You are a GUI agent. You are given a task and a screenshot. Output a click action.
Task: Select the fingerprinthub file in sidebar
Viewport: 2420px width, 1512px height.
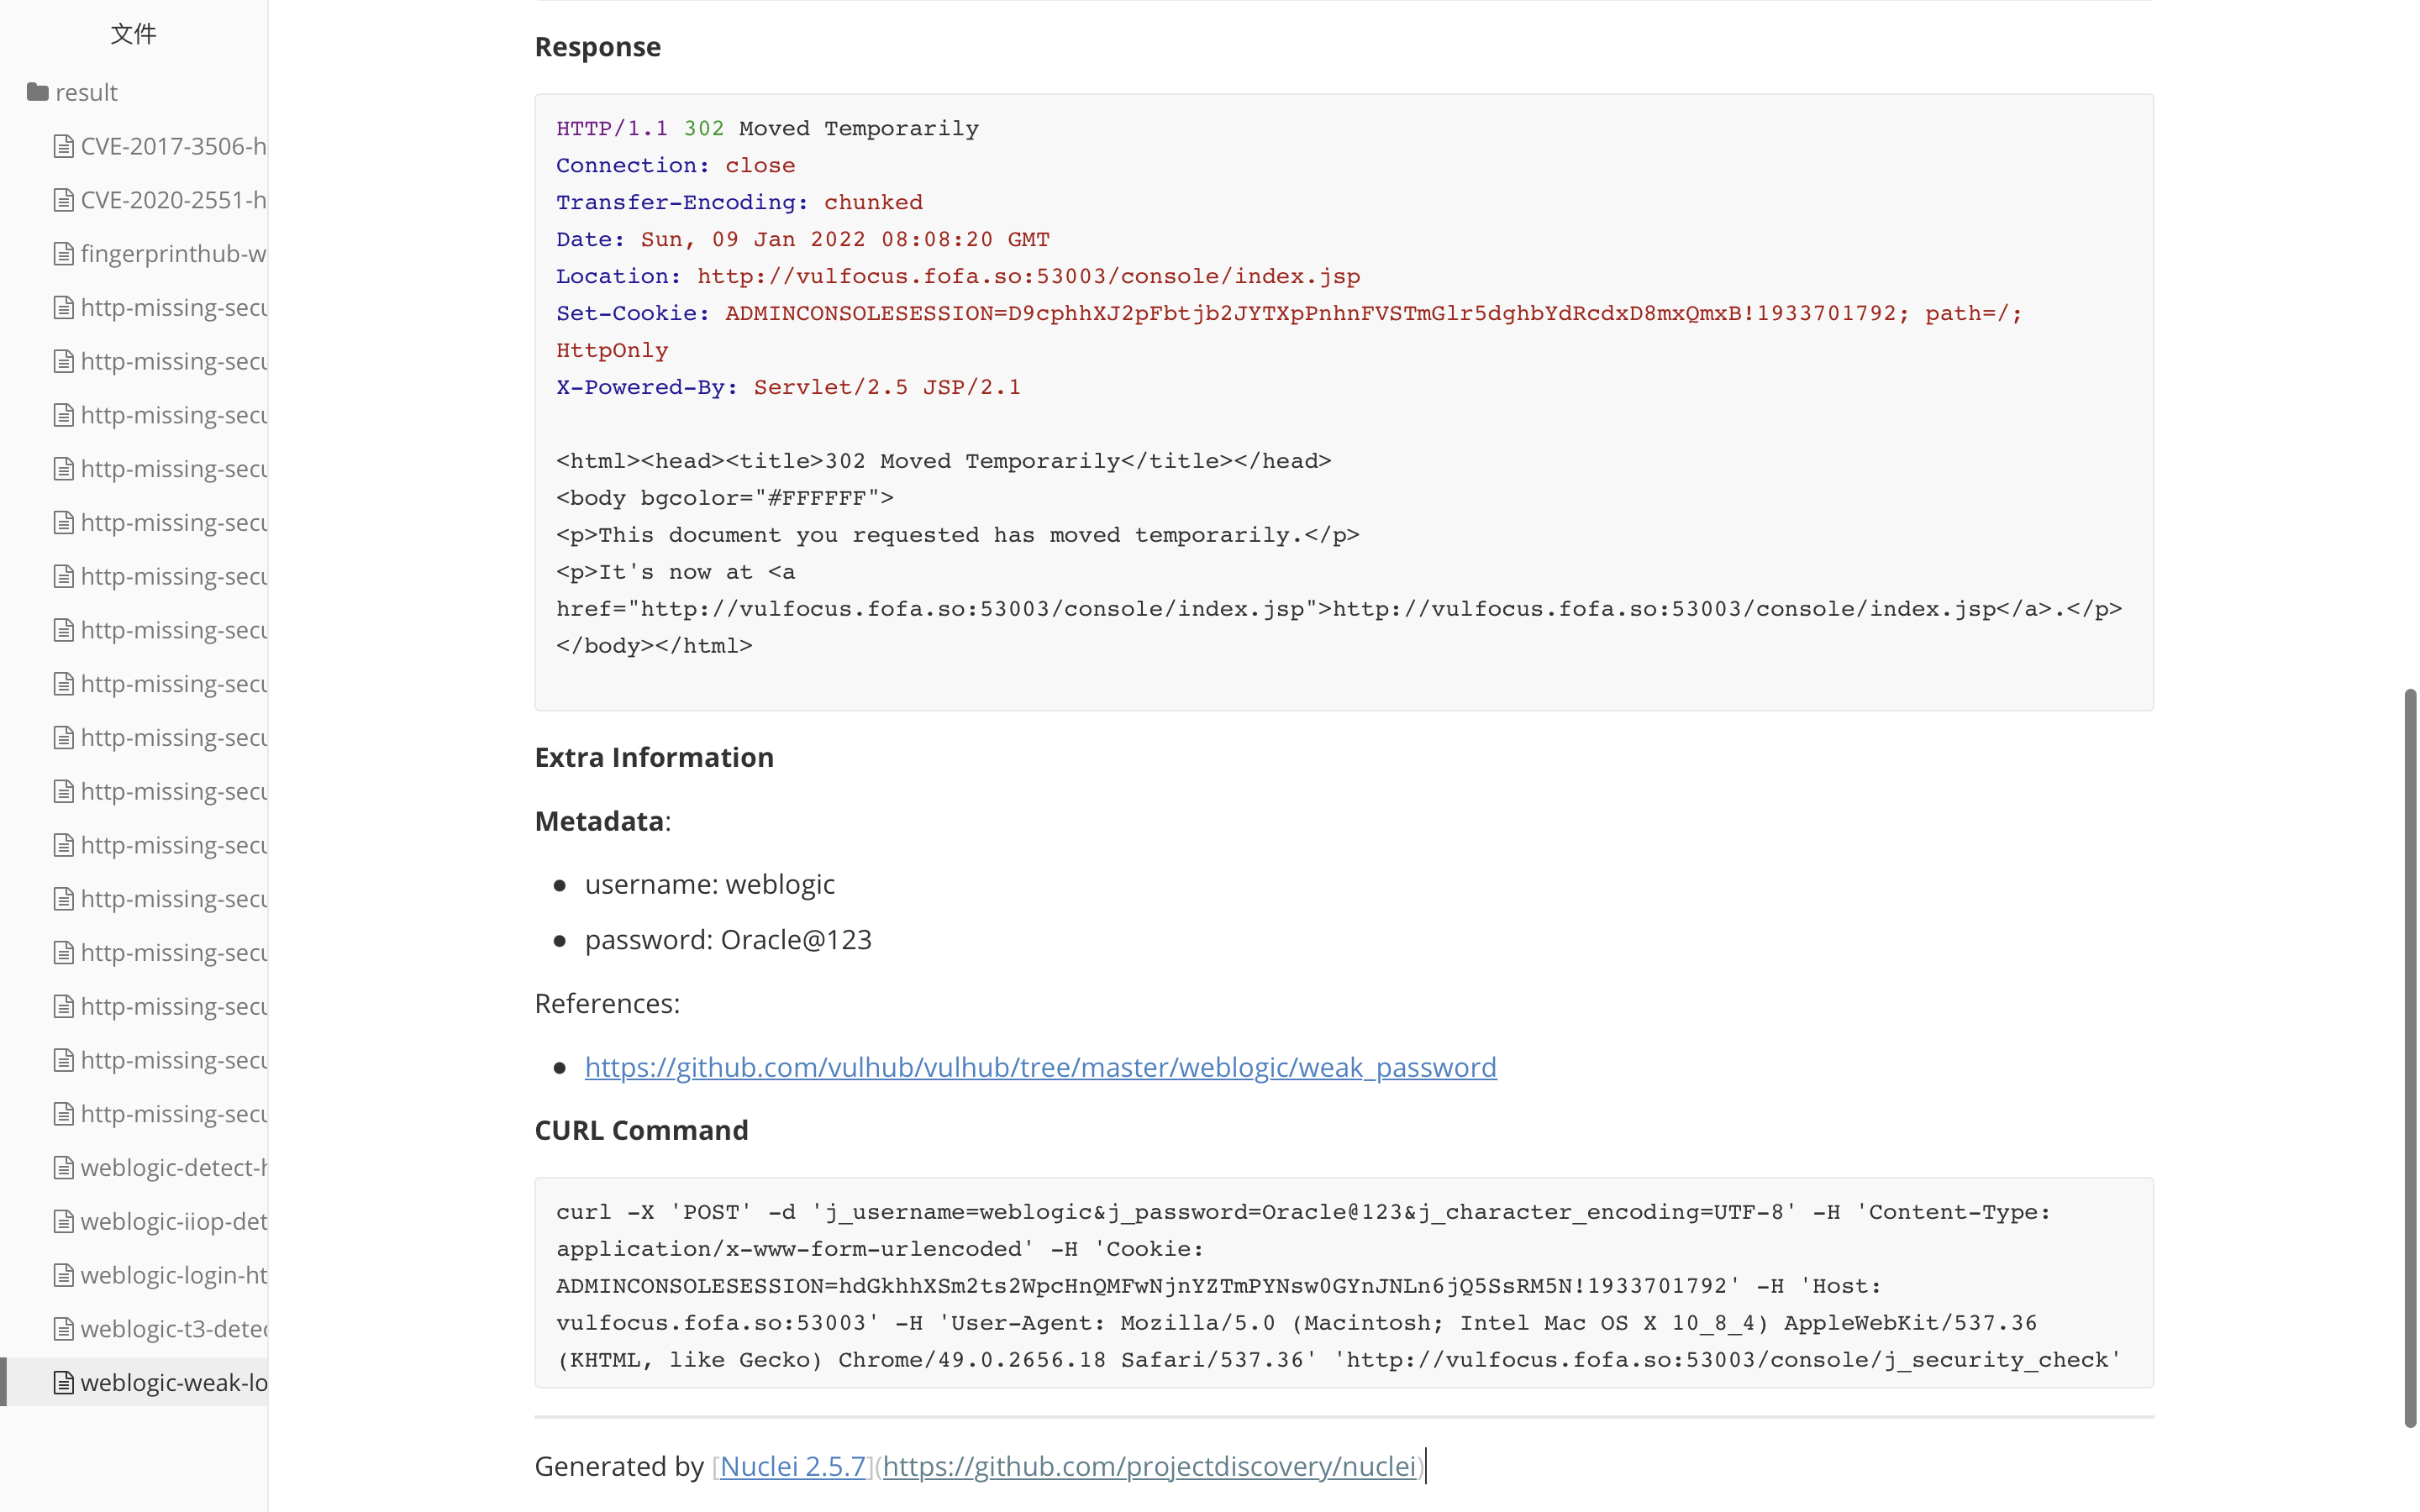pos(173,254)
